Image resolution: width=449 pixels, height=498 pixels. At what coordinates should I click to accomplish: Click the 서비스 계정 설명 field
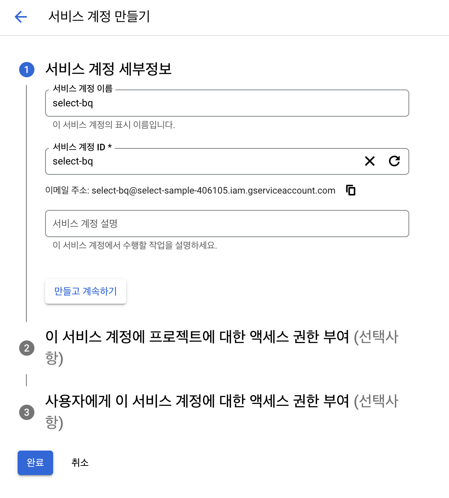tap(227, 223)
